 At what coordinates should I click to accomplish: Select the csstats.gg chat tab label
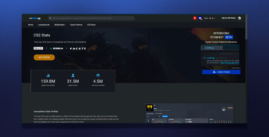pyautogui.click(x=210, y=48)
